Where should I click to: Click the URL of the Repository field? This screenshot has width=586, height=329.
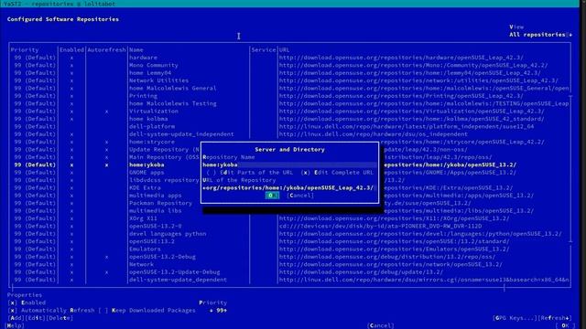tap(289, 187)
